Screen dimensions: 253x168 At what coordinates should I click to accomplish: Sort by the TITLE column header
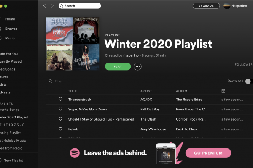click(73, 91)
